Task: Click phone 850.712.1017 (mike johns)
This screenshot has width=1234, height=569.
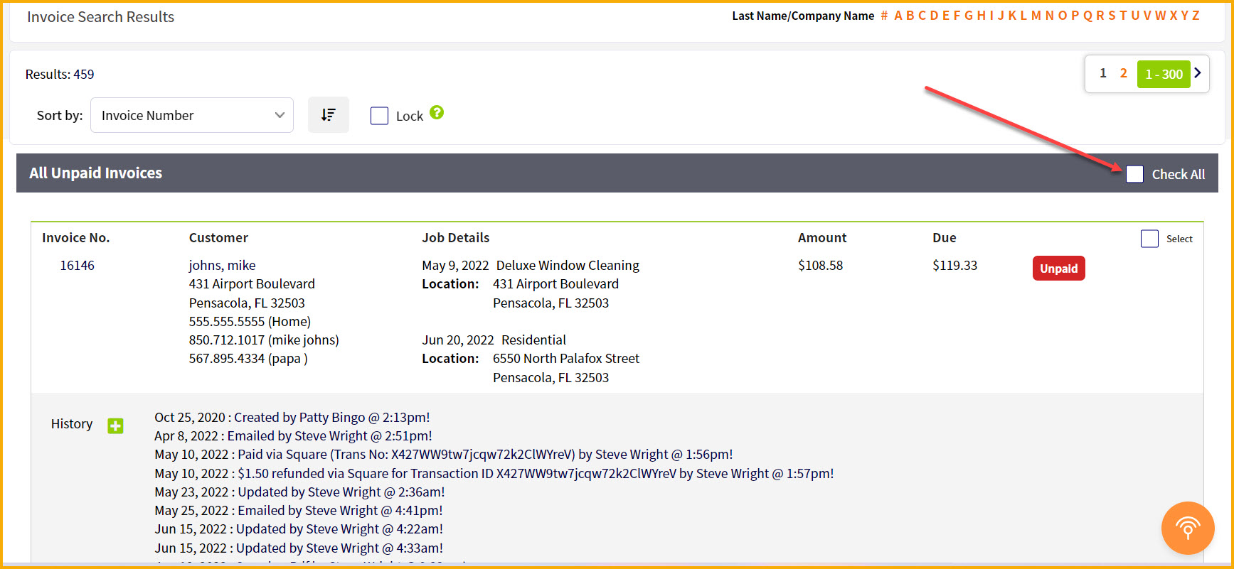Action: 264,340
